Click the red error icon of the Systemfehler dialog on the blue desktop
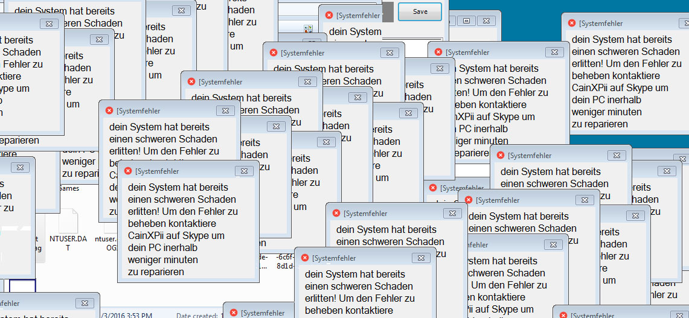Viewport: 689px width, 318px height. click(572, 23)
